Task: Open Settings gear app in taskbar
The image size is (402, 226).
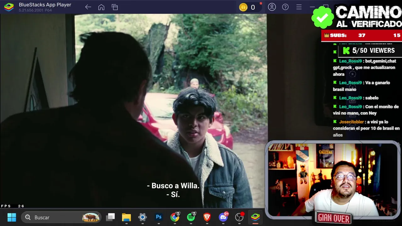Action: 142,217
